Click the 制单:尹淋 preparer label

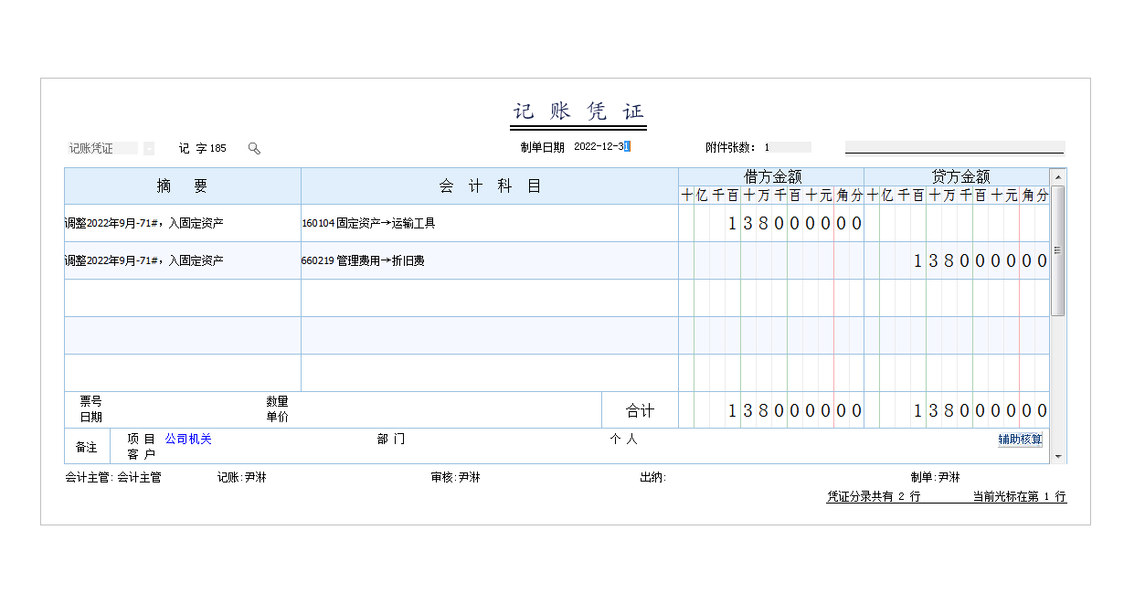tap(935, 477)
